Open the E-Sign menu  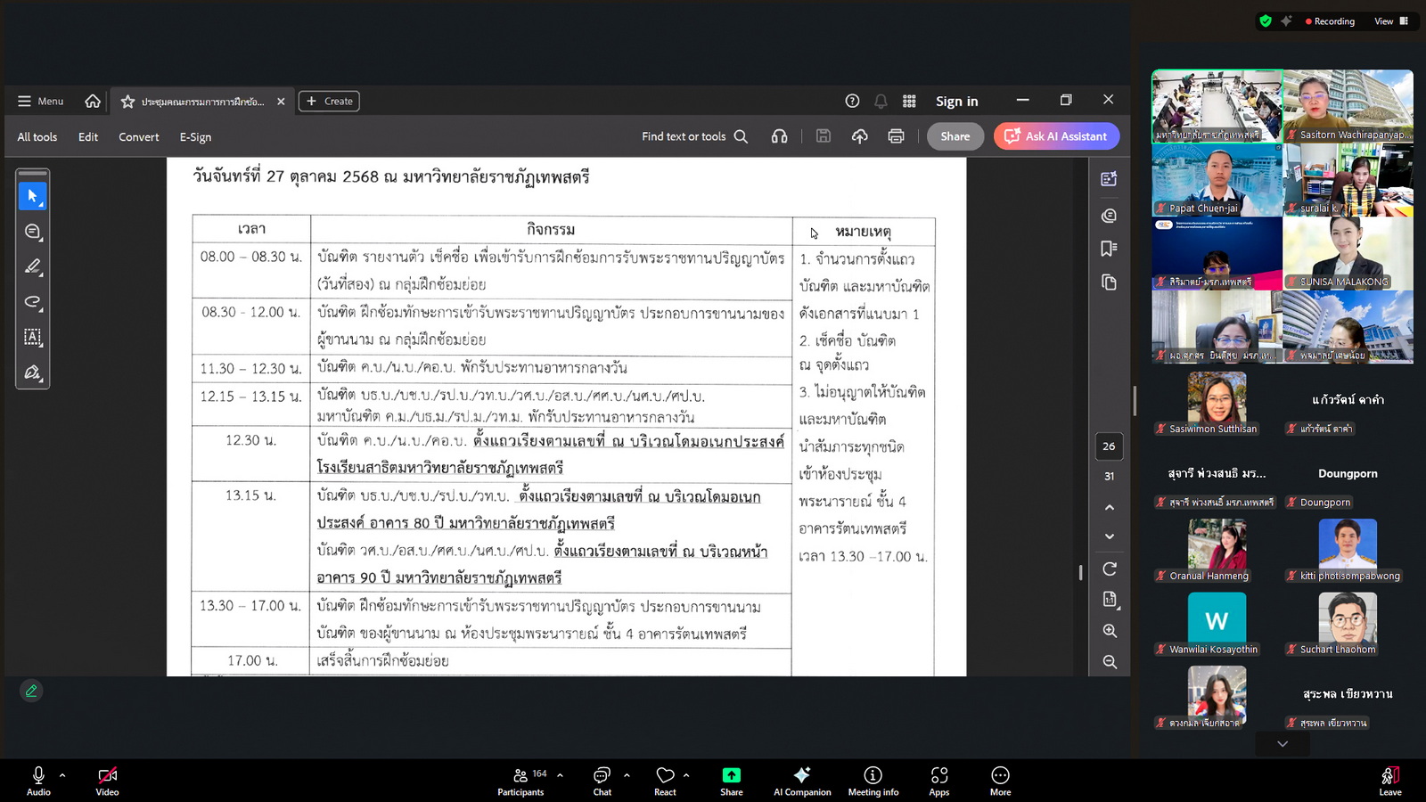[x=195, y=137]
